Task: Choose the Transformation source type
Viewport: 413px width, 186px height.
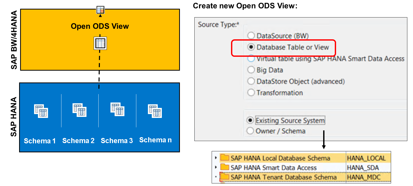Action: (251, 92)
